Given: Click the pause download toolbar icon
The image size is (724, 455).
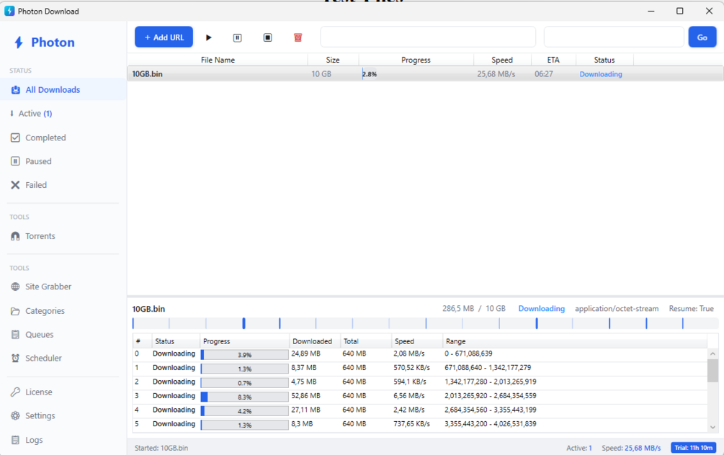Looking at the screenshot, I should coord(237,37).
